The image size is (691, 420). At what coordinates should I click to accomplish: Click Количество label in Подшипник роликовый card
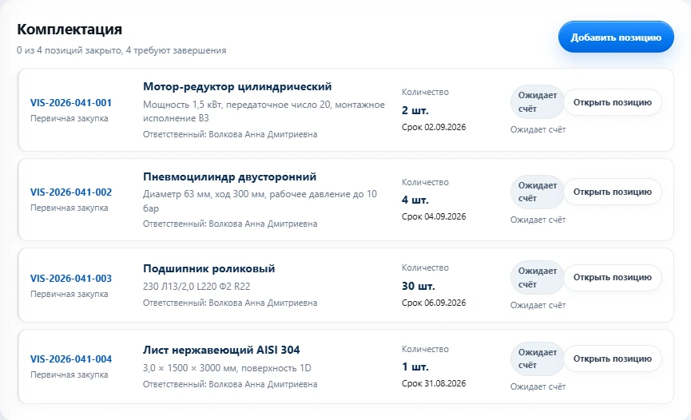(425, 267)
